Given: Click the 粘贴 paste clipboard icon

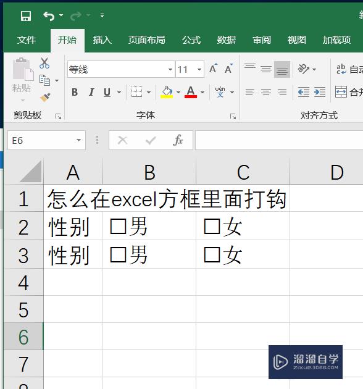Looking at the screenshot, I should click(x=23, y=69).
